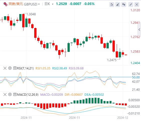The image size is (141, 121).
Task: Expand the right side panel arrow
Action: (139, 30)
